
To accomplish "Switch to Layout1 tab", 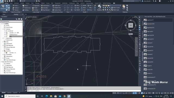I will (9, 93).
